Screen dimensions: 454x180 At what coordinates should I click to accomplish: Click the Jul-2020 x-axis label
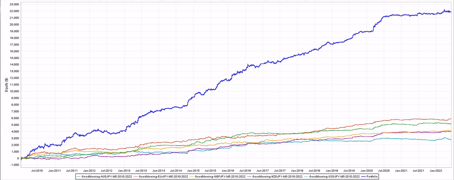coord(384,171)
